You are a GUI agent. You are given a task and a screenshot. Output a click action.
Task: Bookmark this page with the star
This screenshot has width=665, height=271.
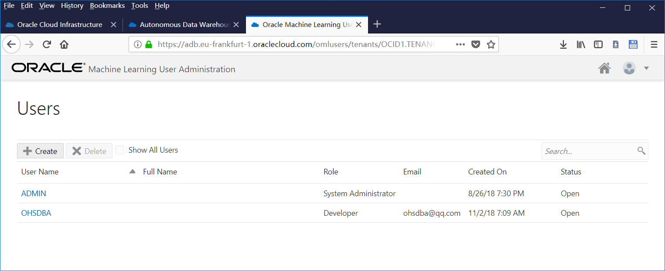(x=491, y=44)
